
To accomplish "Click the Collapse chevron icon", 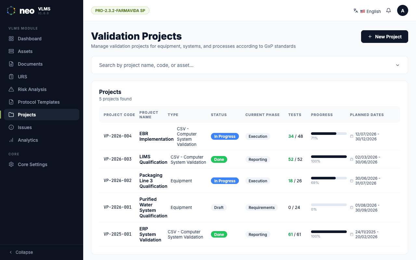I will (11, 252).
